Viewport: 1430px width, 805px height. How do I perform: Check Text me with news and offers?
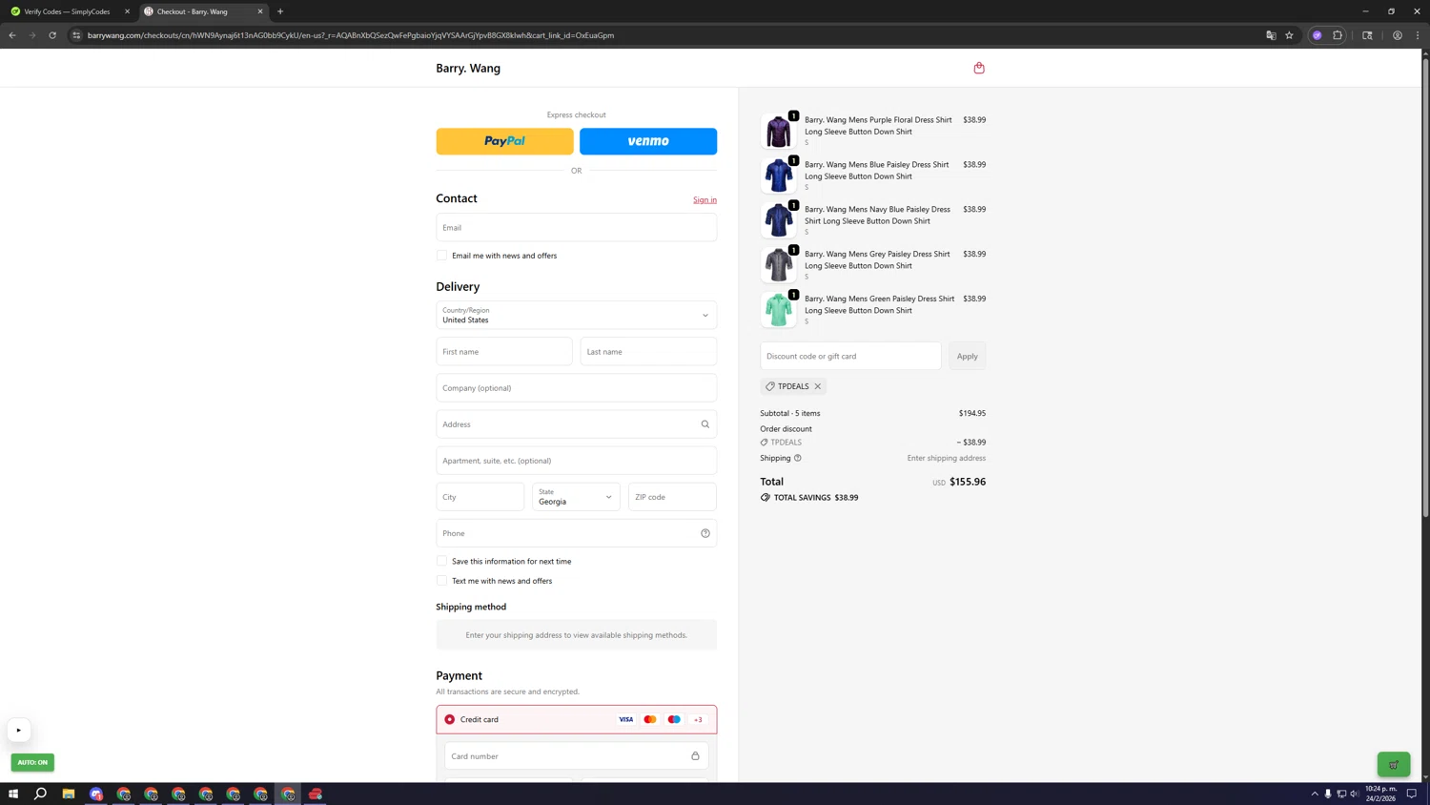(441, 581)
